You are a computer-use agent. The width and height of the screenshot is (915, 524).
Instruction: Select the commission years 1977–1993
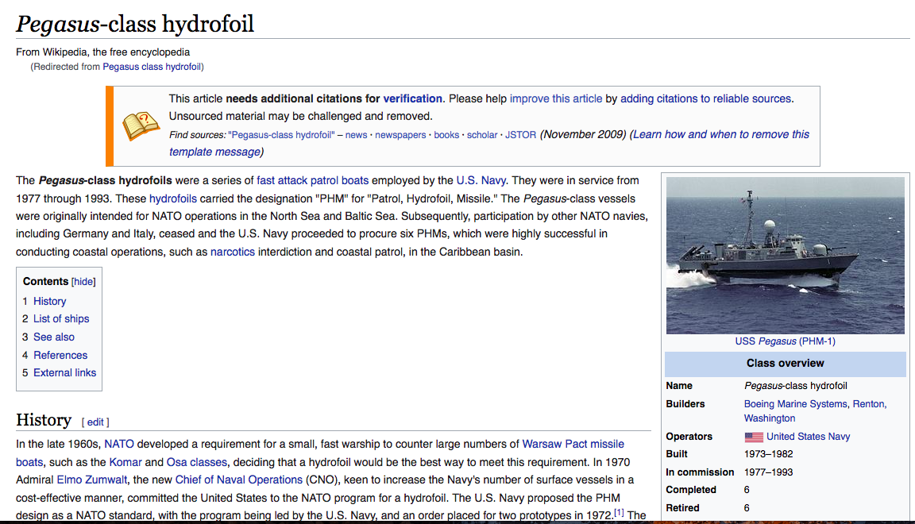coord(769,472)
